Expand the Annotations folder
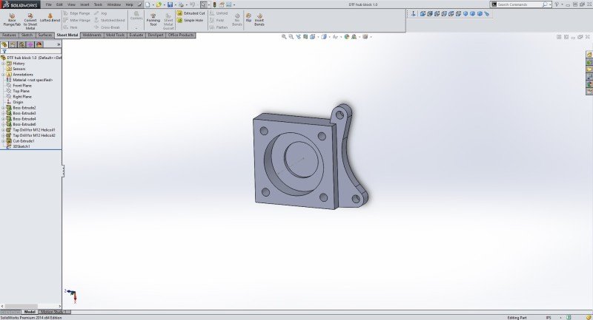The height and width of the screenshot is (320, 593). click(x=4, y=75)
